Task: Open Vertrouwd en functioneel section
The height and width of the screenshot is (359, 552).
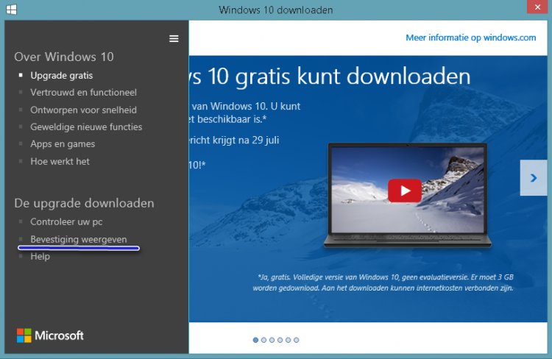Action: click(83, 93)
